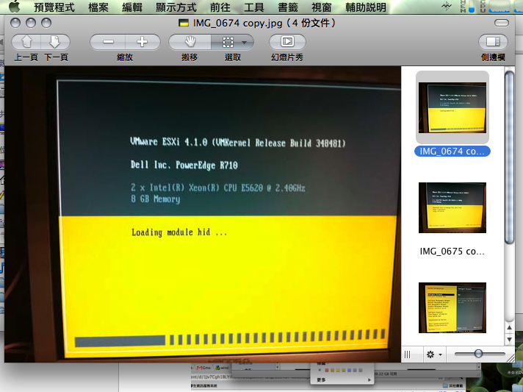Viewport: 523px width, 392px height.
Task: Open the 工具 menu
Action: tap(254, 7)
